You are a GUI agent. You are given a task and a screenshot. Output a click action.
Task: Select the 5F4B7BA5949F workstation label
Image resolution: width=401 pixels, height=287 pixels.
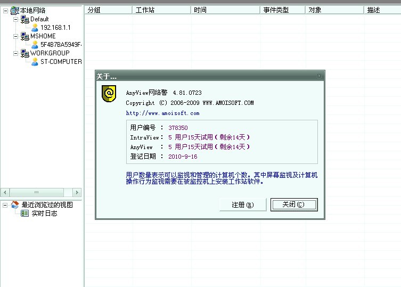61,45
